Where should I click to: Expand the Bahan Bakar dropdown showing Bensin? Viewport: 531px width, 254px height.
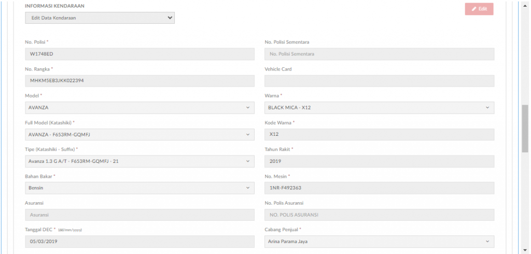[140, 188]
